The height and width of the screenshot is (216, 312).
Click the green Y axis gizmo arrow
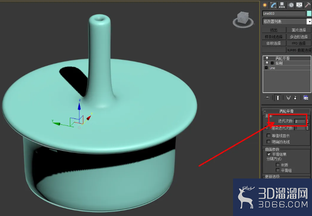(x=57, y=124)
